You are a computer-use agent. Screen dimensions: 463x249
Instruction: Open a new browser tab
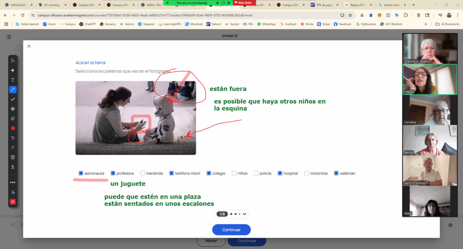pyautogui.click(x=413, y=5)
